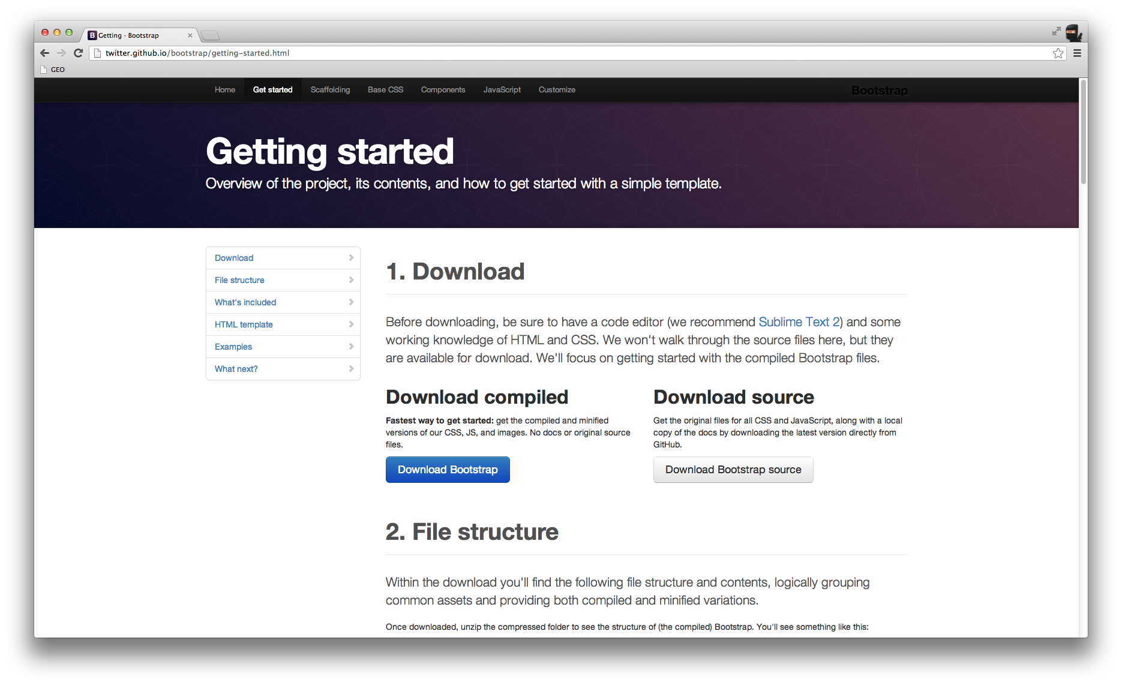Screen dimensions: 1122x685
Task: Open the Components nav item
Action: [443, 90]
